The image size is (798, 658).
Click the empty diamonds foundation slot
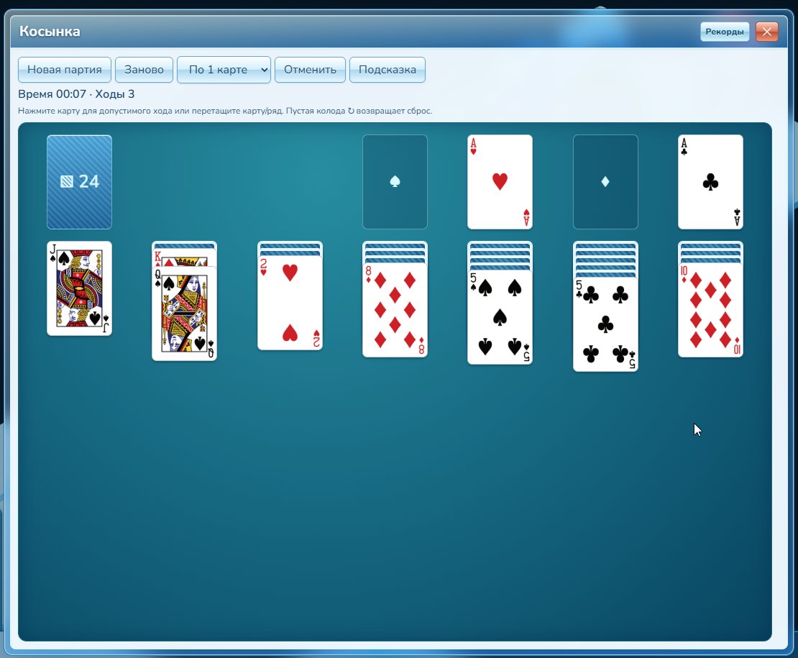pos(605,182)
